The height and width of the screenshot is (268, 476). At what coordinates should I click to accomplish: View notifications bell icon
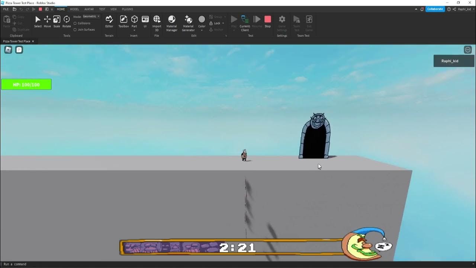pos(422,9)
